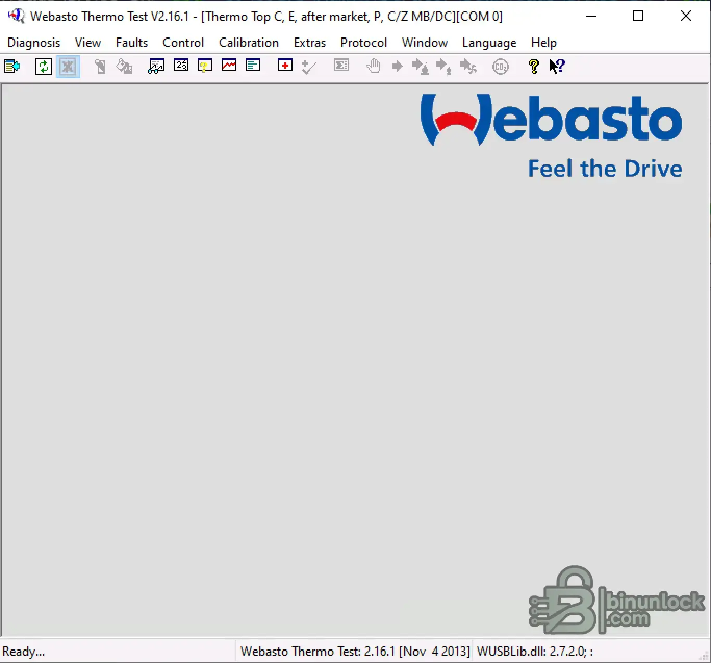Click the window icon with yellow question mark
711x663 pixels.
pyautogui.click(x=205, y=66)
